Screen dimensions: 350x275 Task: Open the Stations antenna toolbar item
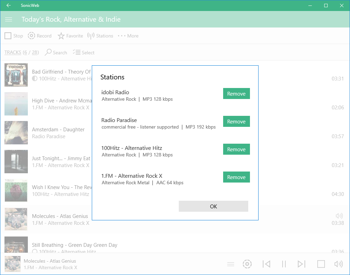pyautogui.click(x=91, y=36)
